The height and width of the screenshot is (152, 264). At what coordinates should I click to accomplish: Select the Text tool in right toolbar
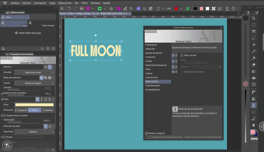253,105
